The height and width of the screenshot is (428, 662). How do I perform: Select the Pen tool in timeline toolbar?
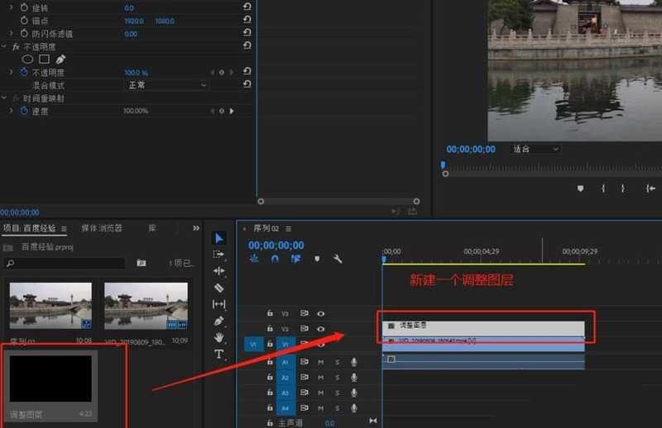click(219, 321)
